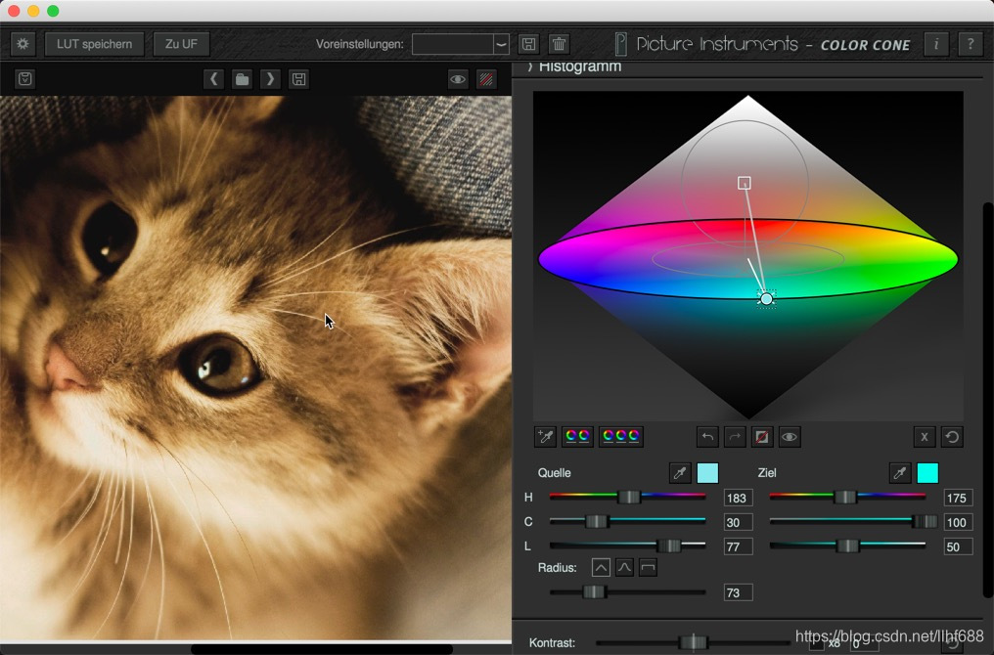
Task: Go to next image with the right arrow
Action: tap(270, 79)
